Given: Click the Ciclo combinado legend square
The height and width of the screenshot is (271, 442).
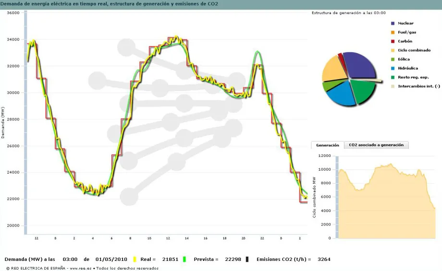Looking at the screenshot, I should 393,50.
